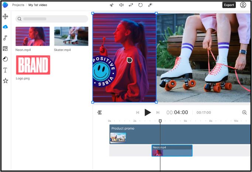This screenshot has width=252, height=172.
Task: Click the Export button
Action: [x=229, y=5]
